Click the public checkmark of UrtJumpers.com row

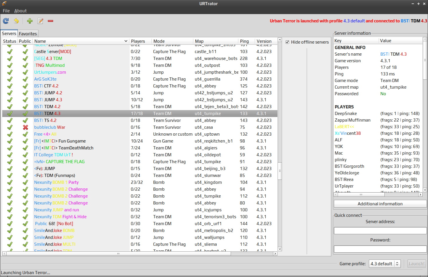(26, 72)
